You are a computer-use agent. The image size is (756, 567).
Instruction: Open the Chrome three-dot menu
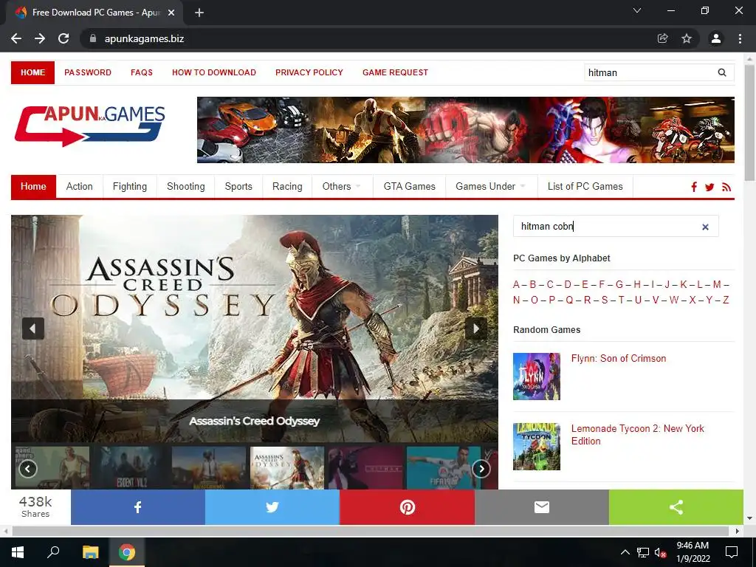coord(740,38)
